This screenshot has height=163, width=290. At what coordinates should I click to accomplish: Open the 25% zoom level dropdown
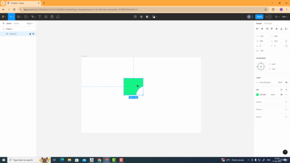point(285,17)
